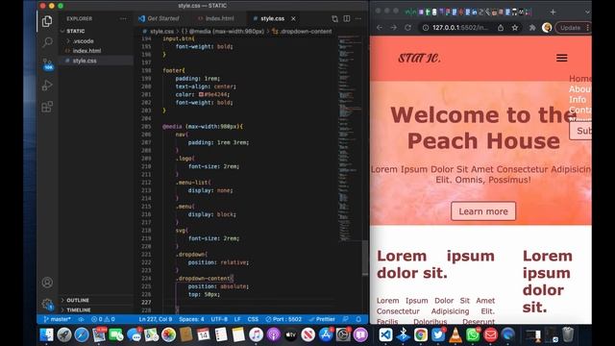Change the LF end of line sequence
Viewport: 615px width, 346px height.
[237, 319]
